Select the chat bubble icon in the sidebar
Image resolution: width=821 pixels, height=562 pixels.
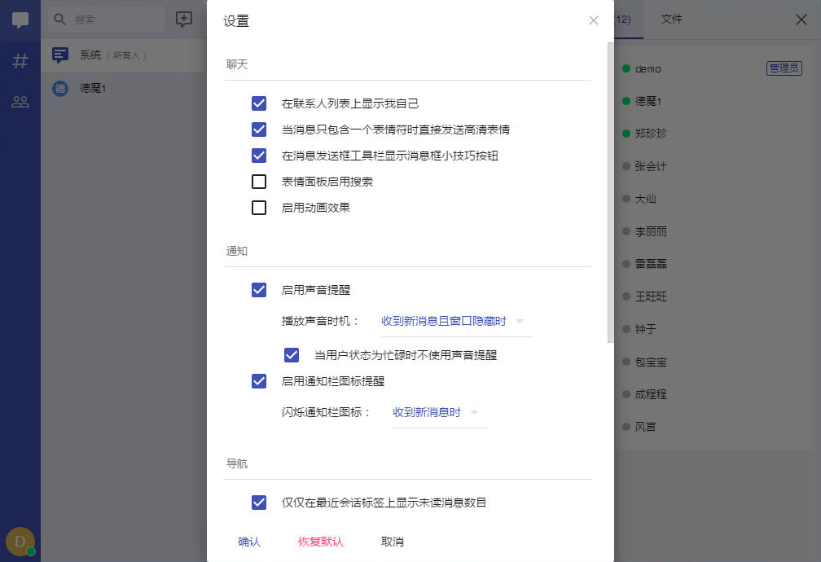coord(20,20)
